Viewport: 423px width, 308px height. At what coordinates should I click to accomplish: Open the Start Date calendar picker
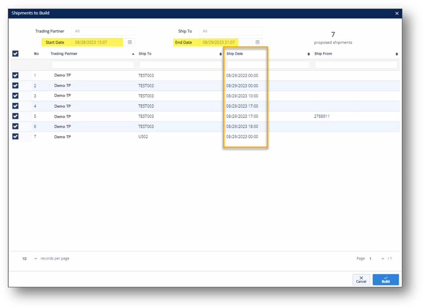[x=130, y=42]
